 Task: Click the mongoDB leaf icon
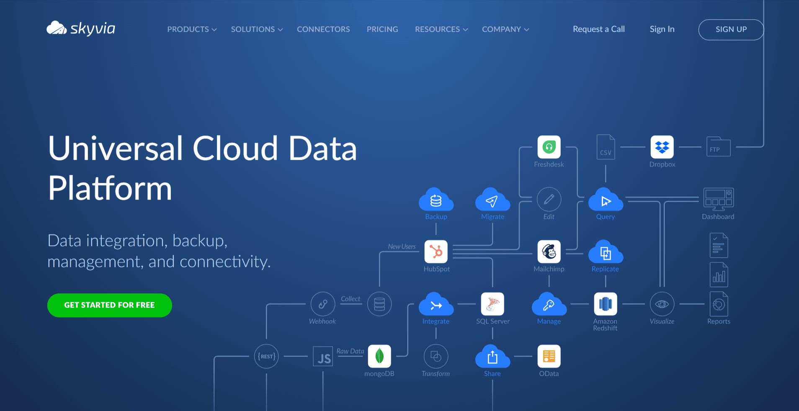click(x=379, y=356)
